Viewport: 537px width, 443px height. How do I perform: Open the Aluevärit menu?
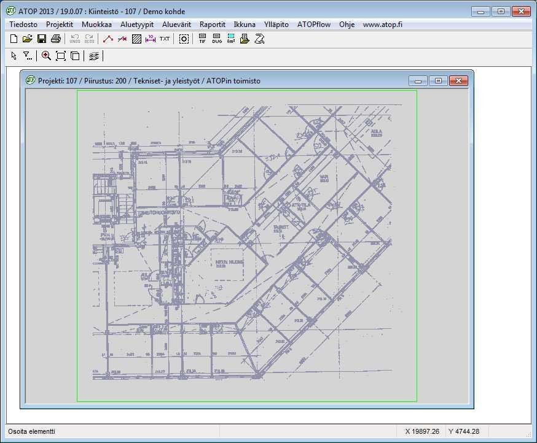click(x=176, y=25)
